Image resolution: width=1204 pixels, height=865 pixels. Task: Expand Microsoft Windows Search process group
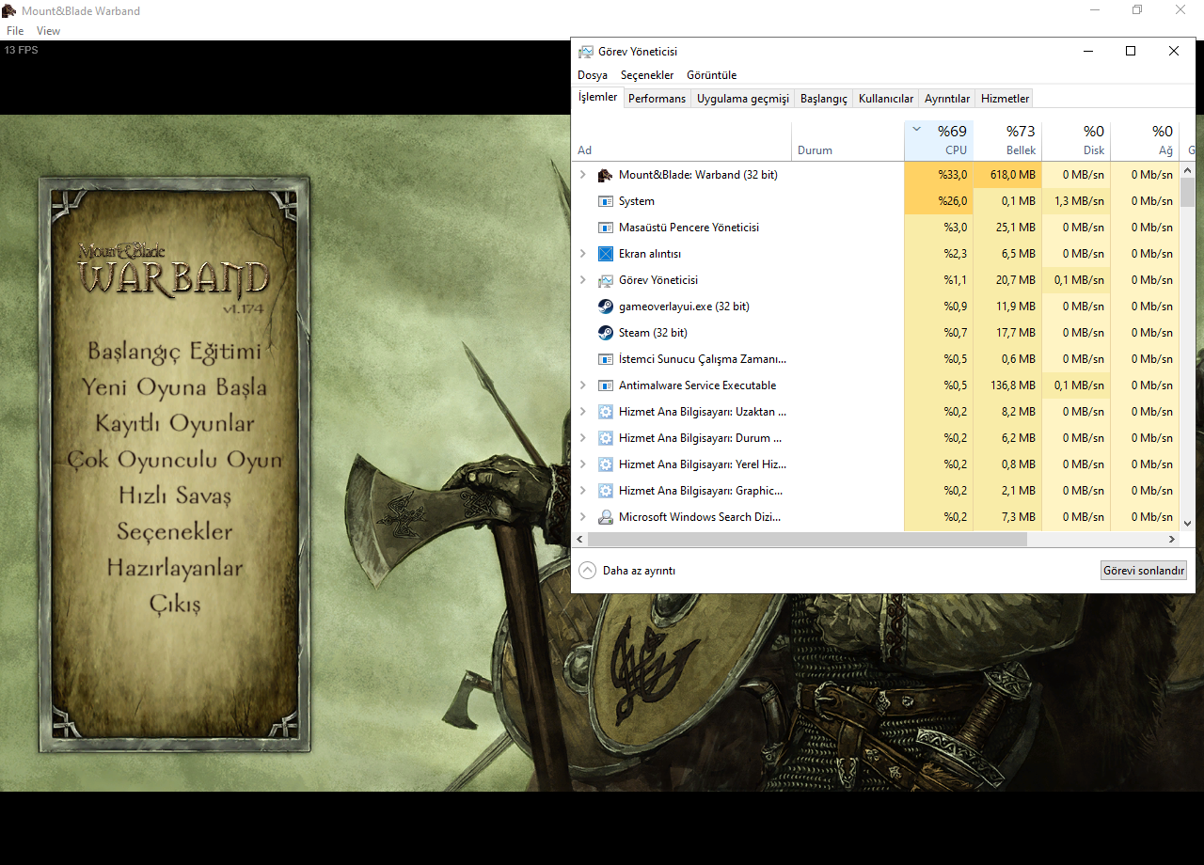pos(583,517)
